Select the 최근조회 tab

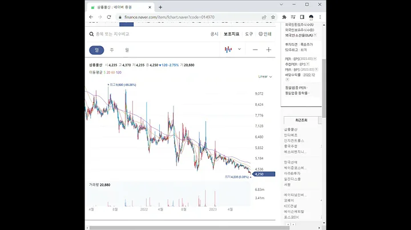301,120
